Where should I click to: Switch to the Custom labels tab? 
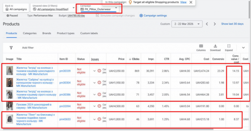(89, 33)
